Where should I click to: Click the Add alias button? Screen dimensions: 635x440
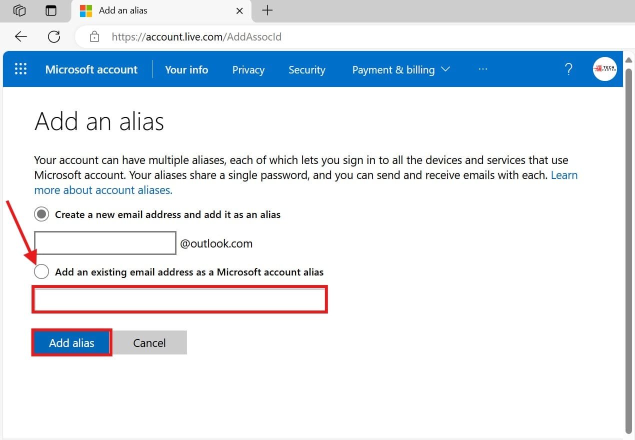pos(71,343)
